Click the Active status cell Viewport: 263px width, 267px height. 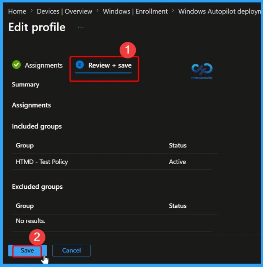(177, 162)
